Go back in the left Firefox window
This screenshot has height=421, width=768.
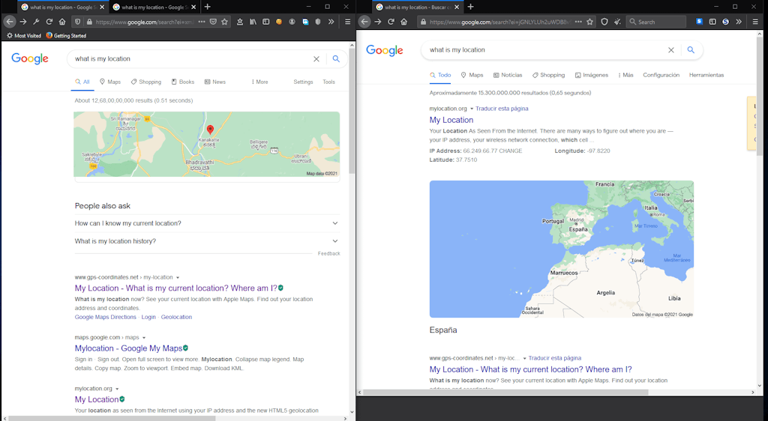[x=10, y=22]
